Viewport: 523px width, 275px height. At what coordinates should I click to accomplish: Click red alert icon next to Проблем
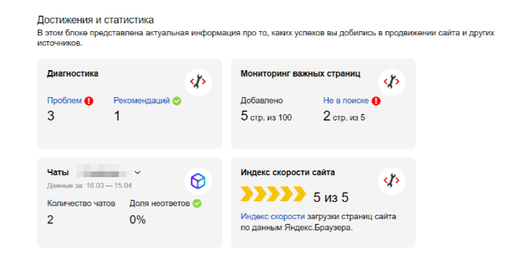coord(89,101)
